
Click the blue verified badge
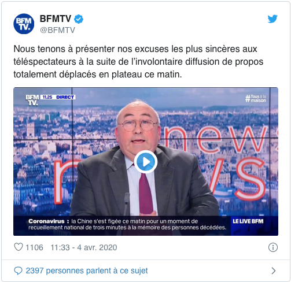click(x=79, y=19)
